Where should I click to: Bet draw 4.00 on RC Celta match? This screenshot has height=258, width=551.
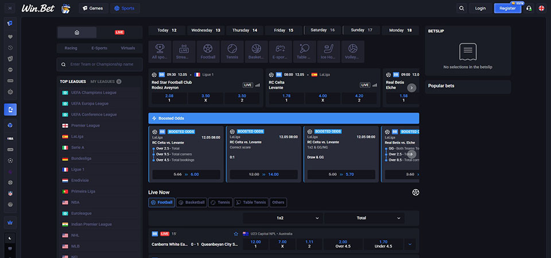[323, 98]
